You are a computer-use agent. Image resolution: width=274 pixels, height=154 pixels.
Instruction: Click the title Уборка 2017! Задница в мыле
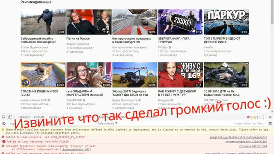pyautogui.click(x=130, y=93)
